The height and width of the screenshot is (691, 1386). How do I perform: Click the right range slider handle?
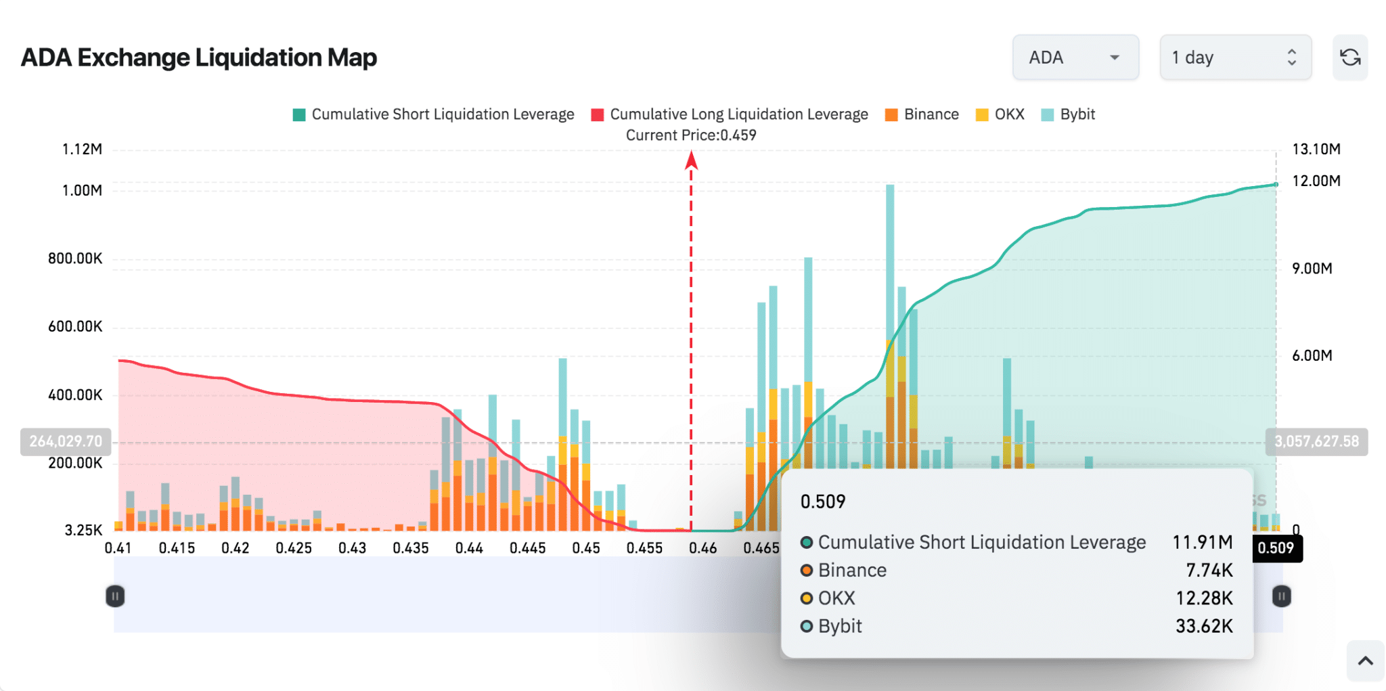(1282, 596)
